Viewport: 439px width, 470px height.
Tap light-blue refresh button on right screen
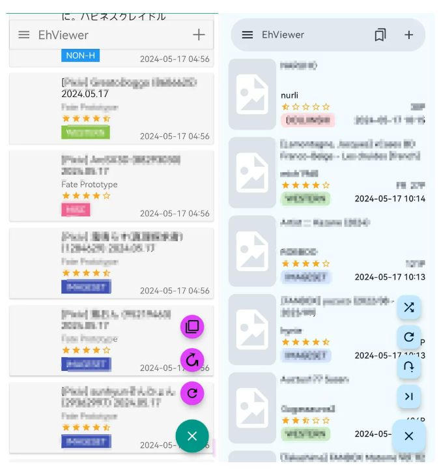click(409, 337)
